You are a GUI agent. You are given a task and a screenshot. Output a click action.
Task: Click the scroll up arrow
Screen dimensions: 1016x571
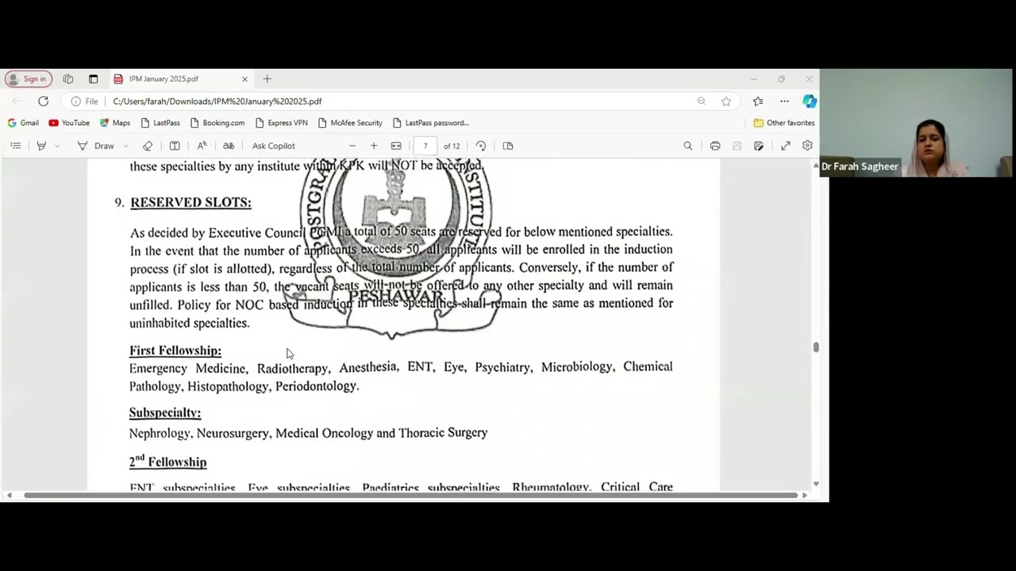(815, 165)
